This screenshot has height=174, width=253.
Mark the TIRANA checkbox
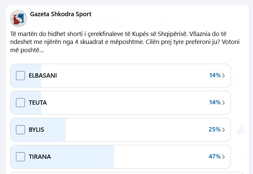pyautogui.click(x=21, y=157)
